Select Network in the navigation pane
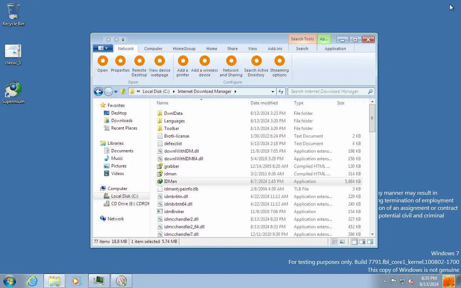This screenshot has height=288, width=461. point(116,219)
